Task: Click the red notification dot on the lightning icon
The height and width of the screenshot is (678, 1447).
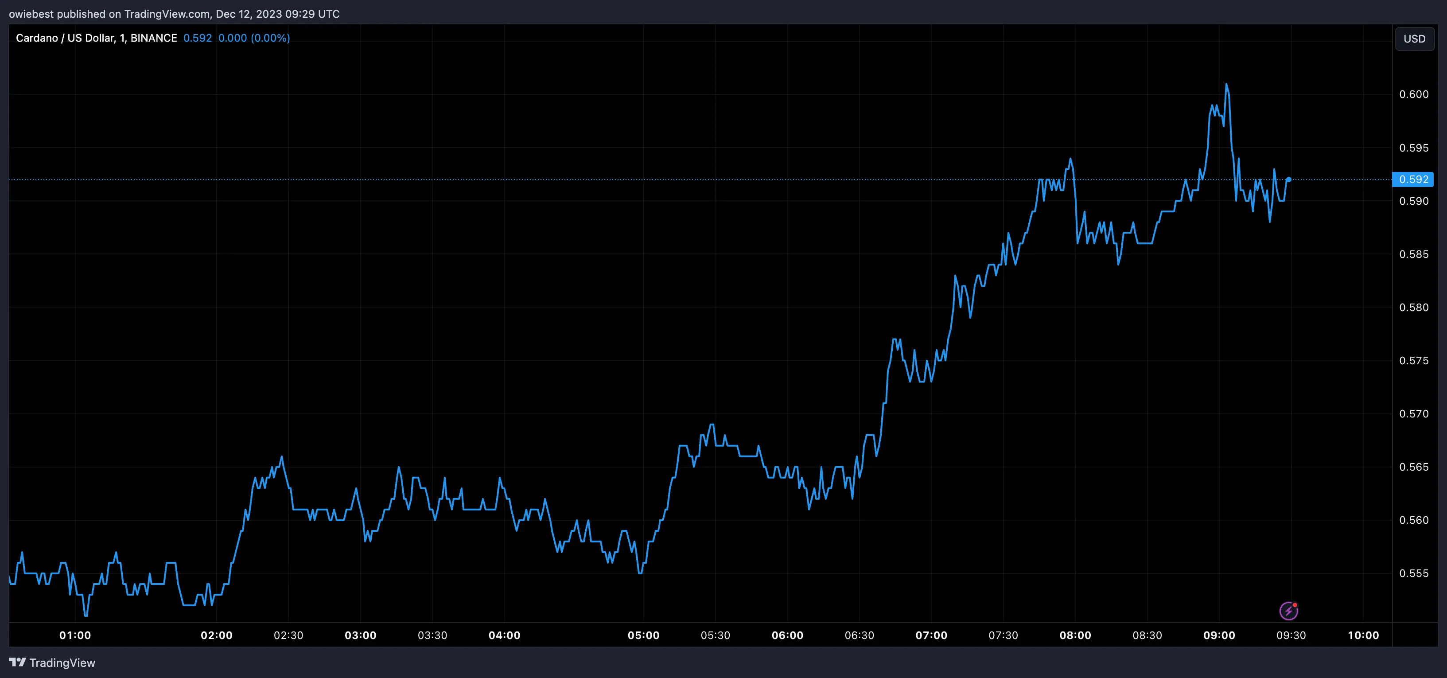Action: coord(1294,605)
